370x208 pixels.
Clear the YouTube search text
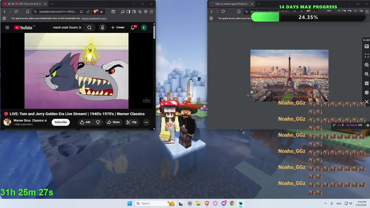(80, 27)
